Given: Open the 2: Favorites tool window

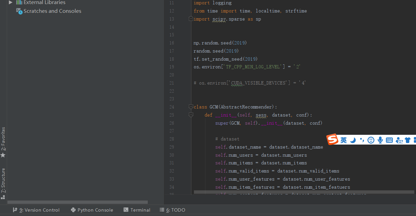Looking at the screenshot, I should (3, 139).
